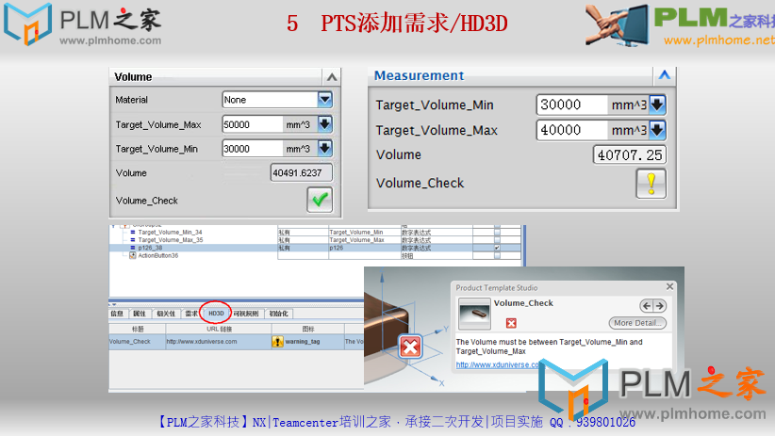Switch to the 可视规则 tab
Screen dimensions: 775x436
click(x=246, y=314)
